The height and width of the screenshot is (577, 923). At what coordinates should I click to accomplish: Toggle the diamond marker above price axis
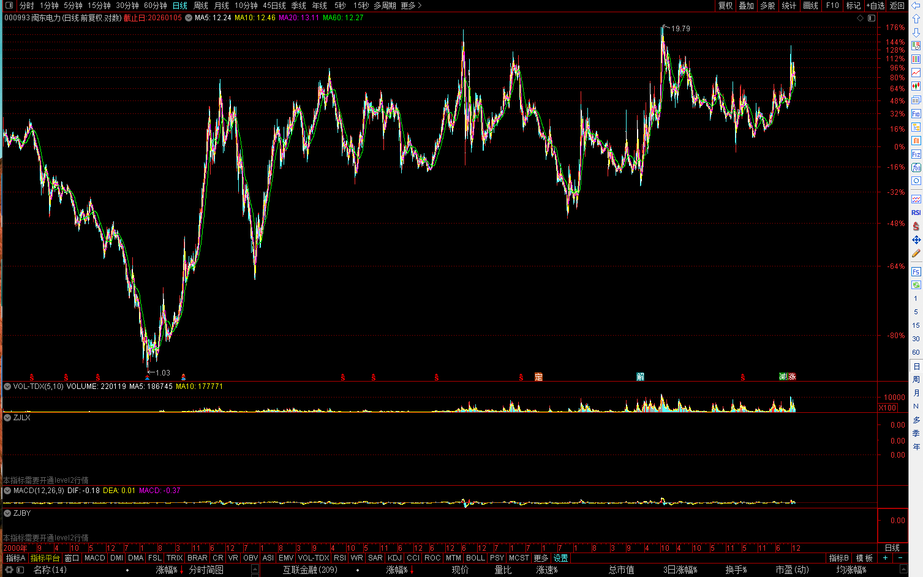[x=860, y=18]
